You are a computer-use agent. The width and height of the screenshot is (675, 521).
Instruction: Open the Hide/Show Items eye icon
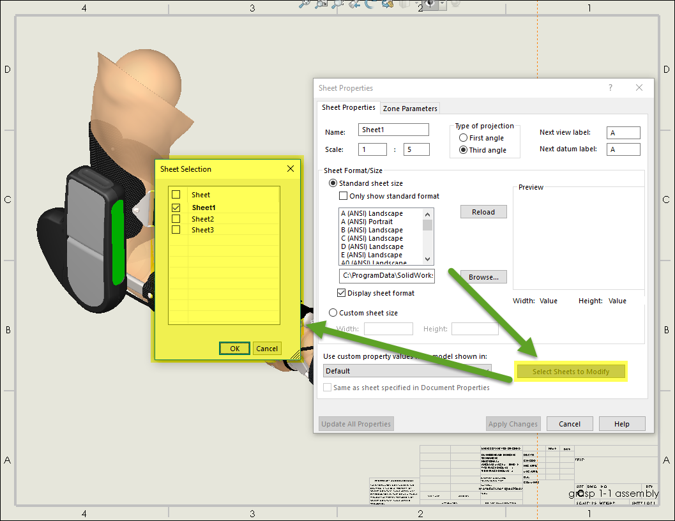(x=431, y=3)
